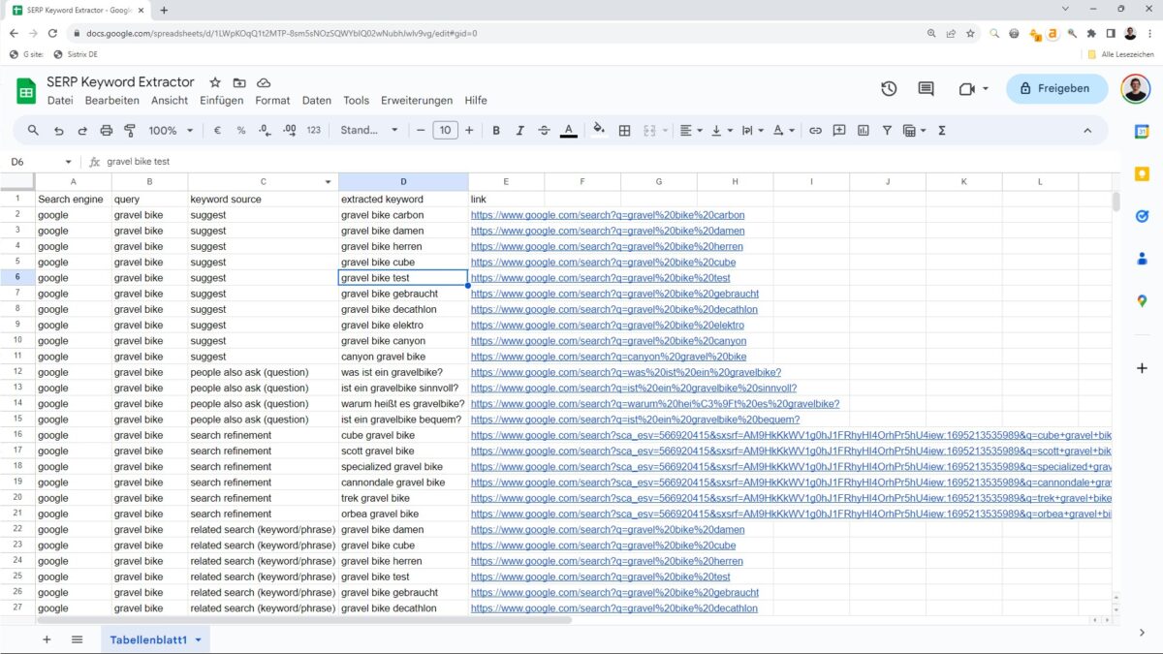
Task: Click the font size field
Action: point(445,130)
